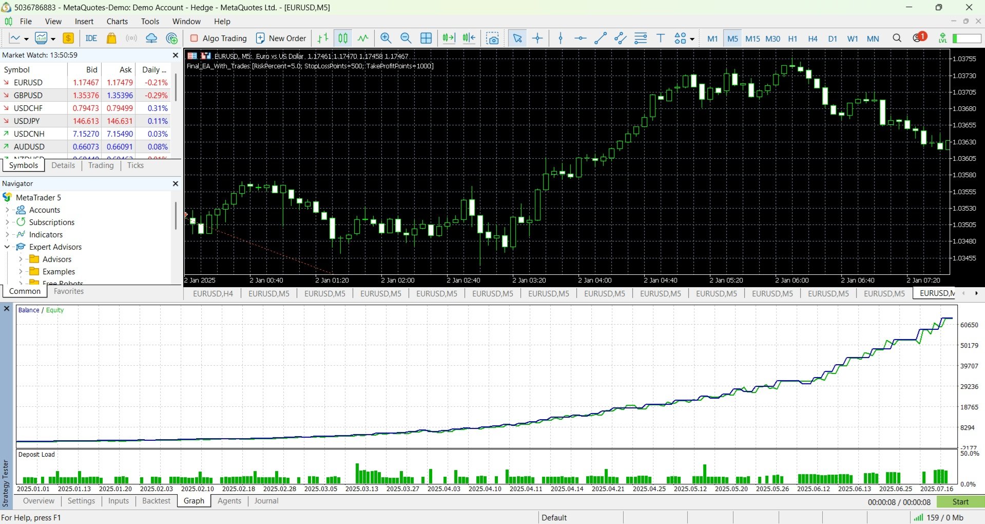Expand the Indicators tree node
985x524 pixels.
7,234
